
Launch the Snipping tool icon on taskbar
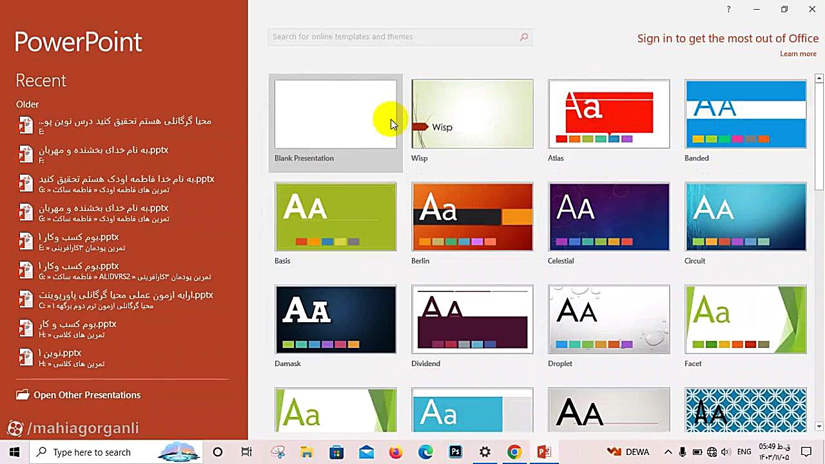tap(278, 452)
